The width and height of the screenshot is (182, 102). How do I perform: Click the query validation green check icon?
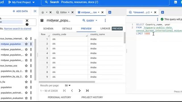162,19
